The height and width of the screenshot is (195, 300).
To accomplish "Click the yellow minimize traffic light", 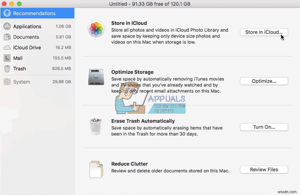I will [x=12, y=4].
